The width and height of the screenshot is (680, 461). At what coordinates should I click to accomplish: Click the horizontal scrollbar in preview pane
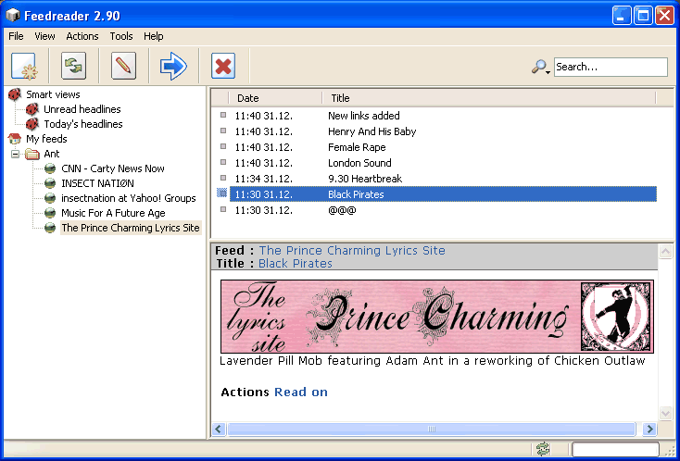pos(432,430)
